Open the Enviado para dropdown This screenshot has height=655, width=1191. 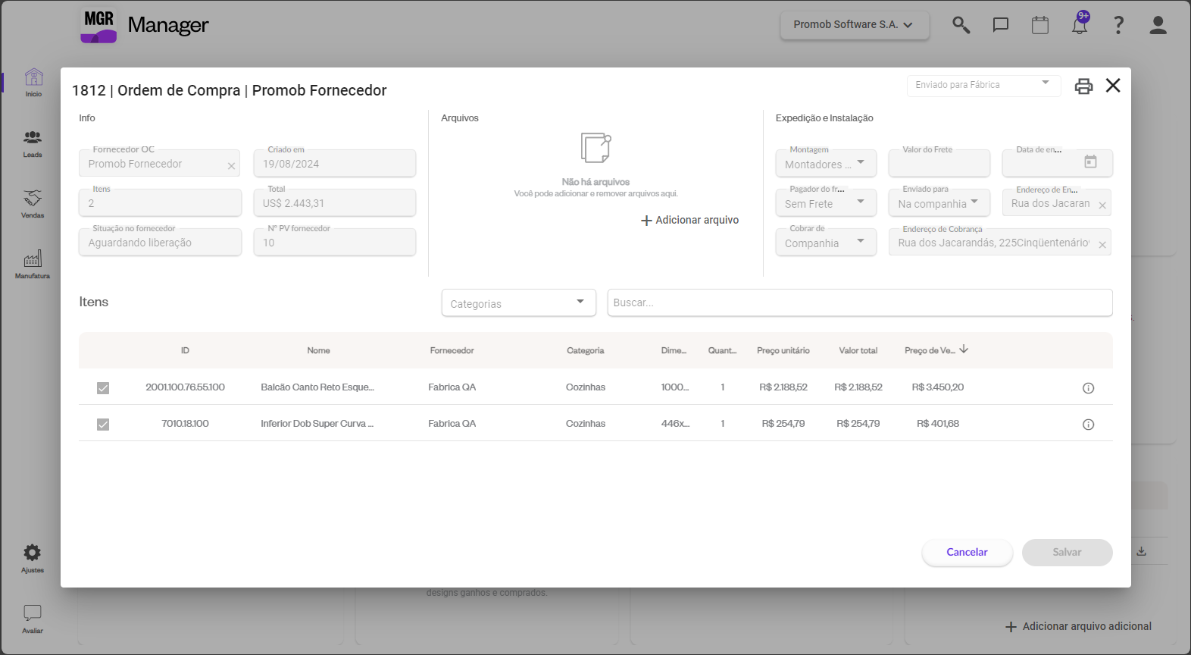click(x=939, y=203)
